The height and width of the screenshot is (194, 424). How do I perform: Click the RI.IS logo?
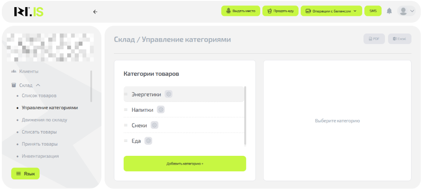click(x=28, y=12)
